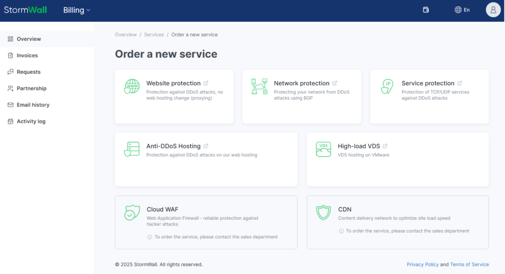Click the StormWall logo
The width and height of the screenshot is (505, 274).
click(x=25, y=10)
